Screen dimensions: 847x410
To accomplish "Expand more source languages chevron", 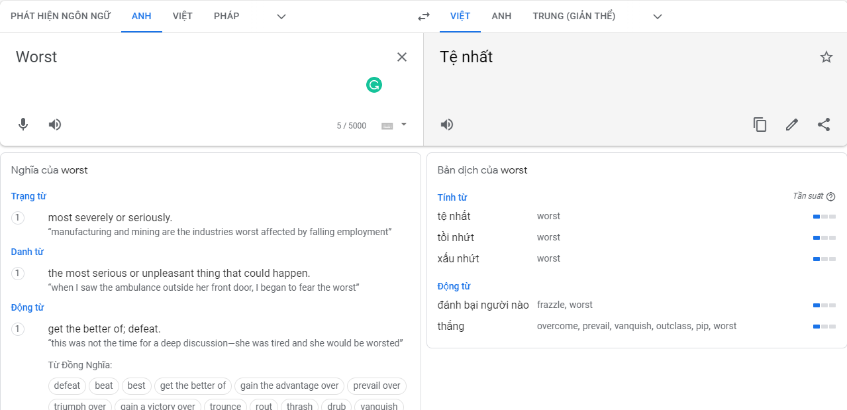I will [281, 17].
